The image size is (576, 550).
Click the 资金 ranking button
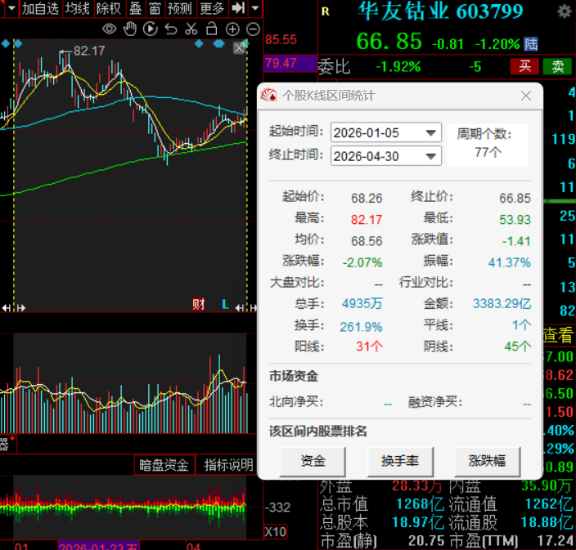point(313,461)
